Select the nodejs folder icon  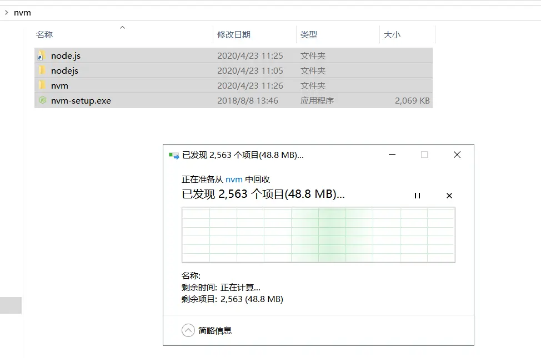coord(42,70)
